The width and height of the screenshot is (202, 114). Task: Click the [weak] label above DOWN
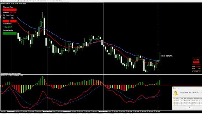pos(196,60)
